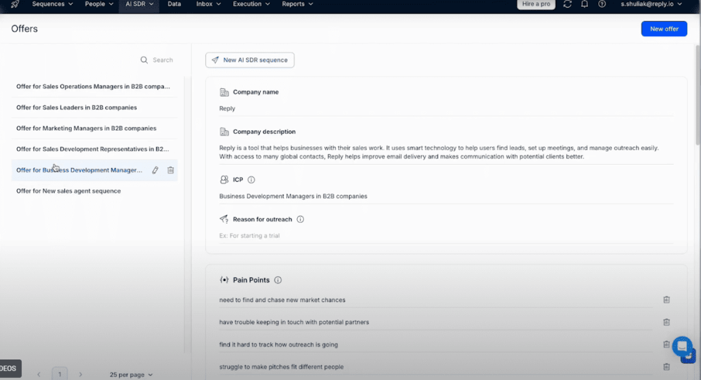Open the Data menu item
701x380 pixels.
175,4
